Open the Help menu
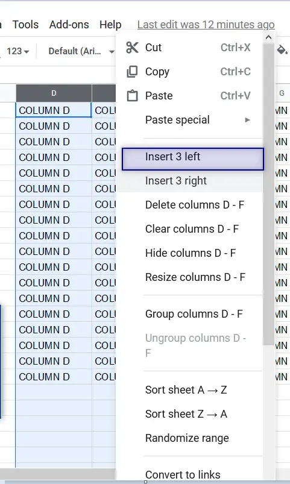This screenshot has width=290, height=484. pyautogui.click(x=110, y=25)
